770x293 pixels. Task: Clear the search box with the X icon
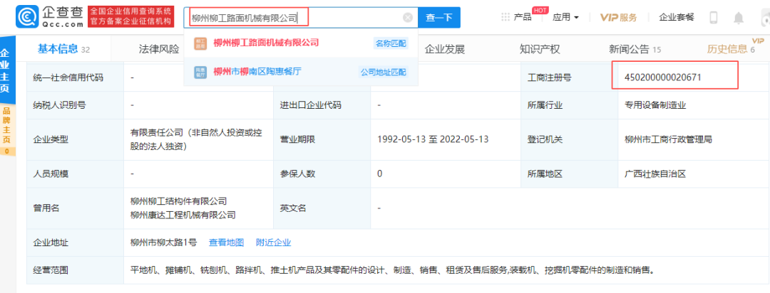(408, 18)
